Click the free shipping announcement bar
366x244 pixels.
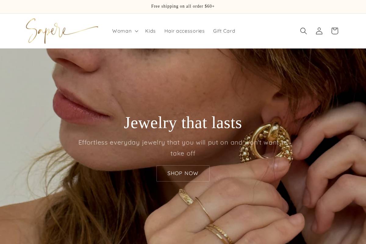(183, 6)
